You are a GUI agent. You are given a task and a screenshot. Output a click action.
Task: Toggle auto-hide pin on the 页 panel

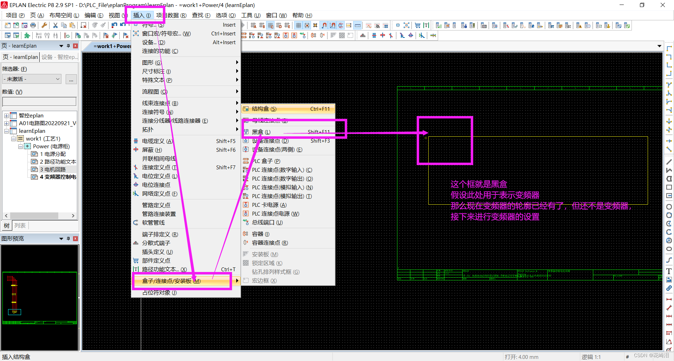pyautogui.click(x=68, y=46)
